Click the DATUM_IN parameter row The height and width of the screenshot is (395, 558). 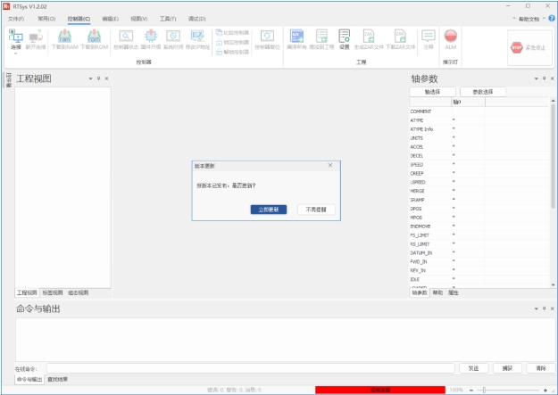coord(479,253)
